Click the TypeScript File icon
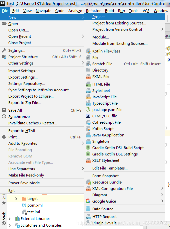 point(88,103)
